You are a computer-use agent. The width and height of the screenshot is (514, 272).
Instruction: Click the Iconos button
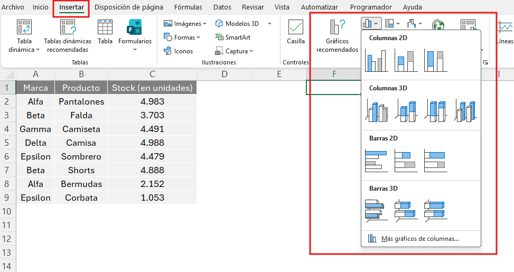179,51
